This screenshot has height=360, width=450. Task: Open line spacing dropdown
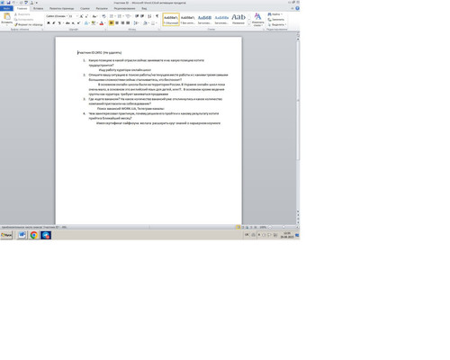tap(136, 23)
